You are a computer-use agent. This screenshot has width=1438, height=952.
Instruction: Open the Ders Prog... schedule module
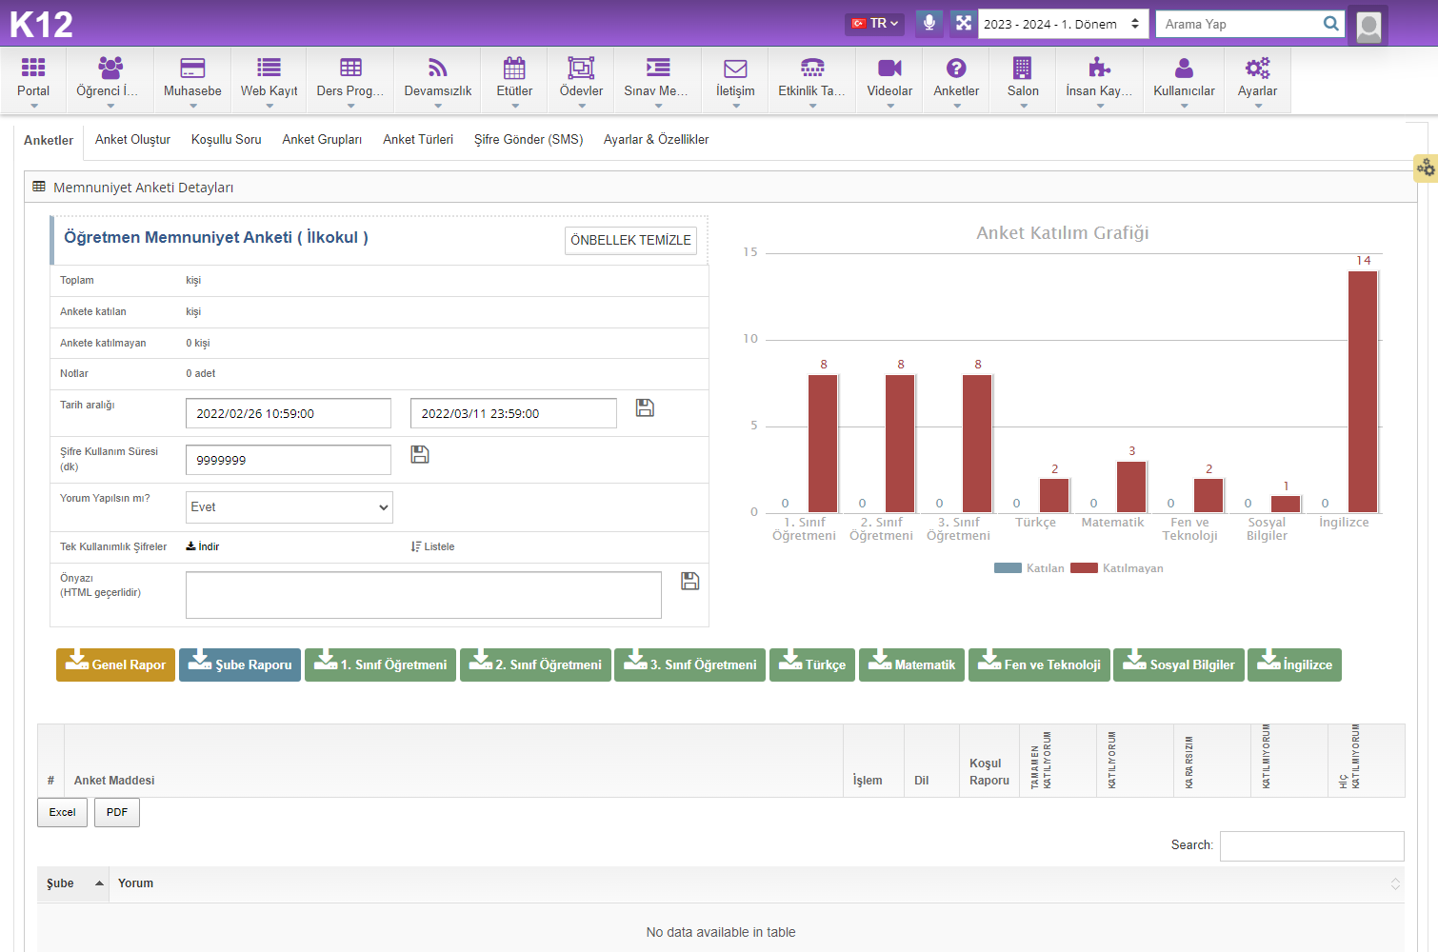[x=350, y=79]
